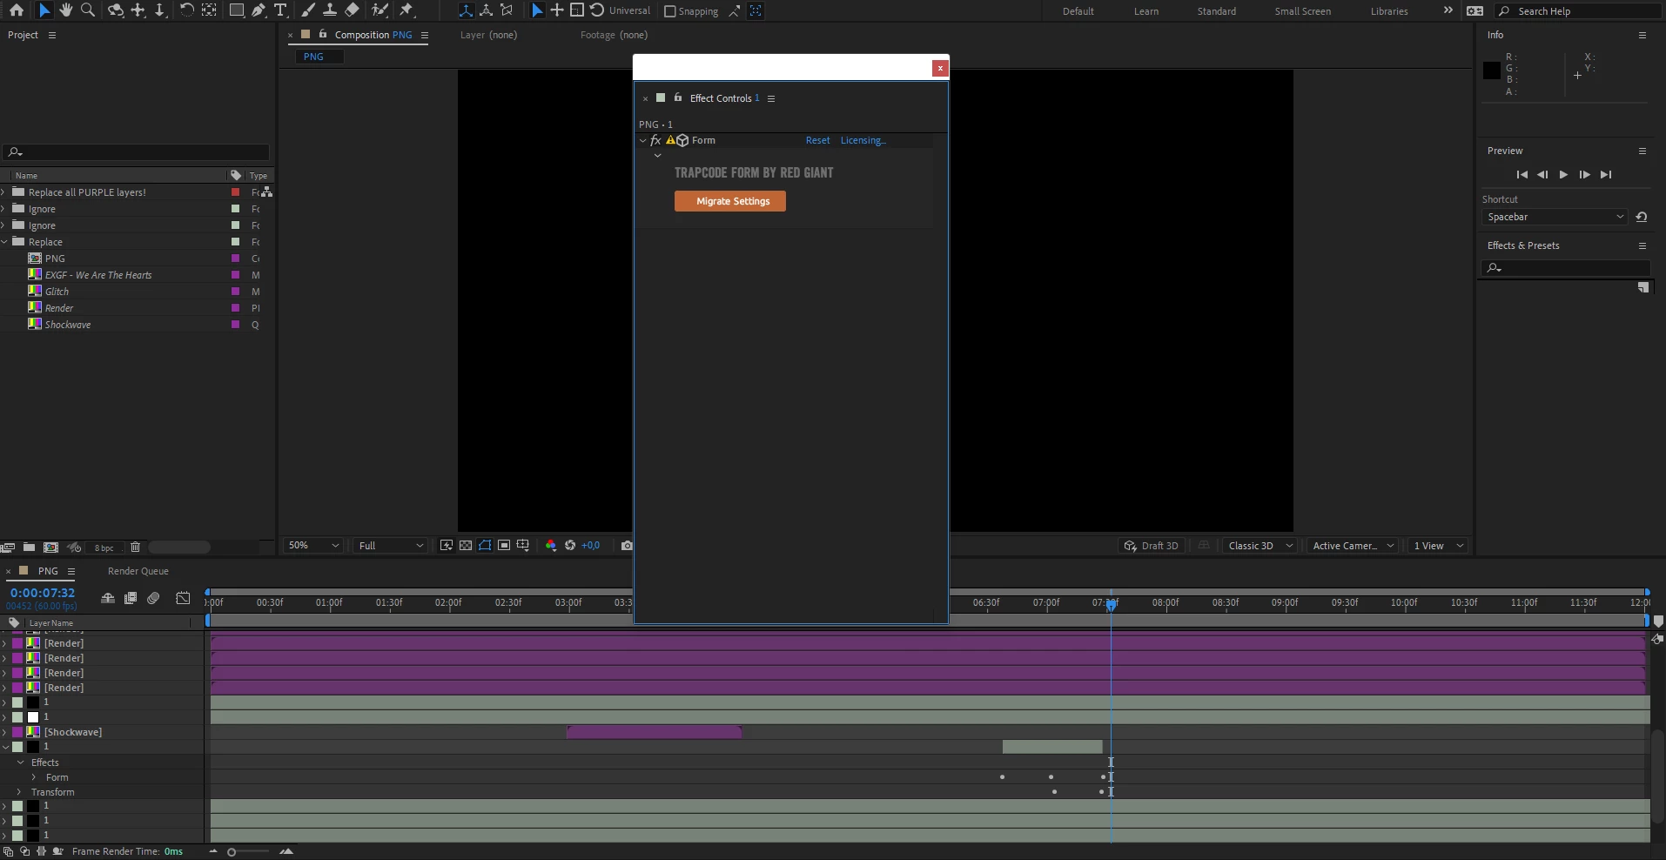Open the Spacebar shortcut dropdown
This screenshot has height=860, width=1666.
click(1555, 217)
